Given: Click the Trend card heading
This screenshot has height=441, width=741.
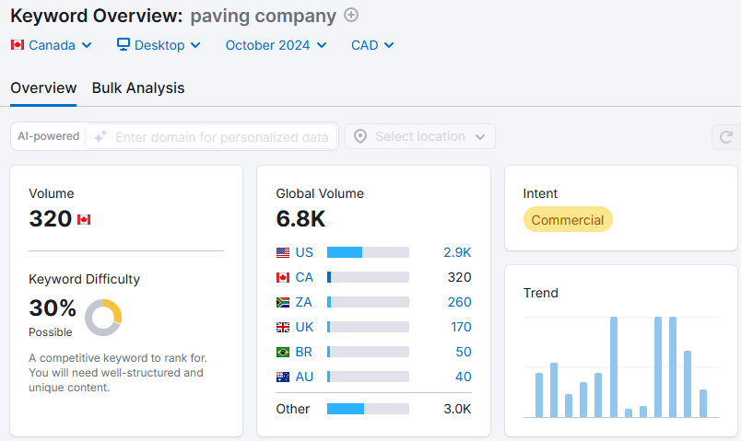Looking at the screenshot, I should (x=541, y=293).
